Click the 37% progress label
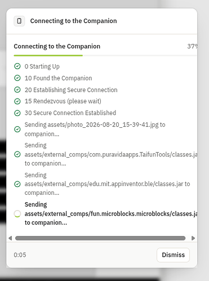The image size is (209, 281). tap(192, 46)
